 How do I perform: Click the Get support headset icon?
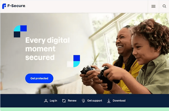click(x=83, y=101)
